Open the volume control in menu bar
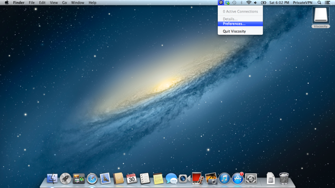Image resolution: width=335 pixels, height=188 pixels. [x=255, y=3]
